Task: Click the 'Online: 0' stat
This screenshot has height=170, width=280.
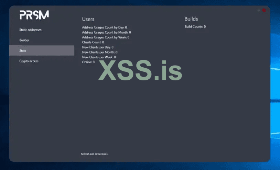Action: (x=88, y=62)
